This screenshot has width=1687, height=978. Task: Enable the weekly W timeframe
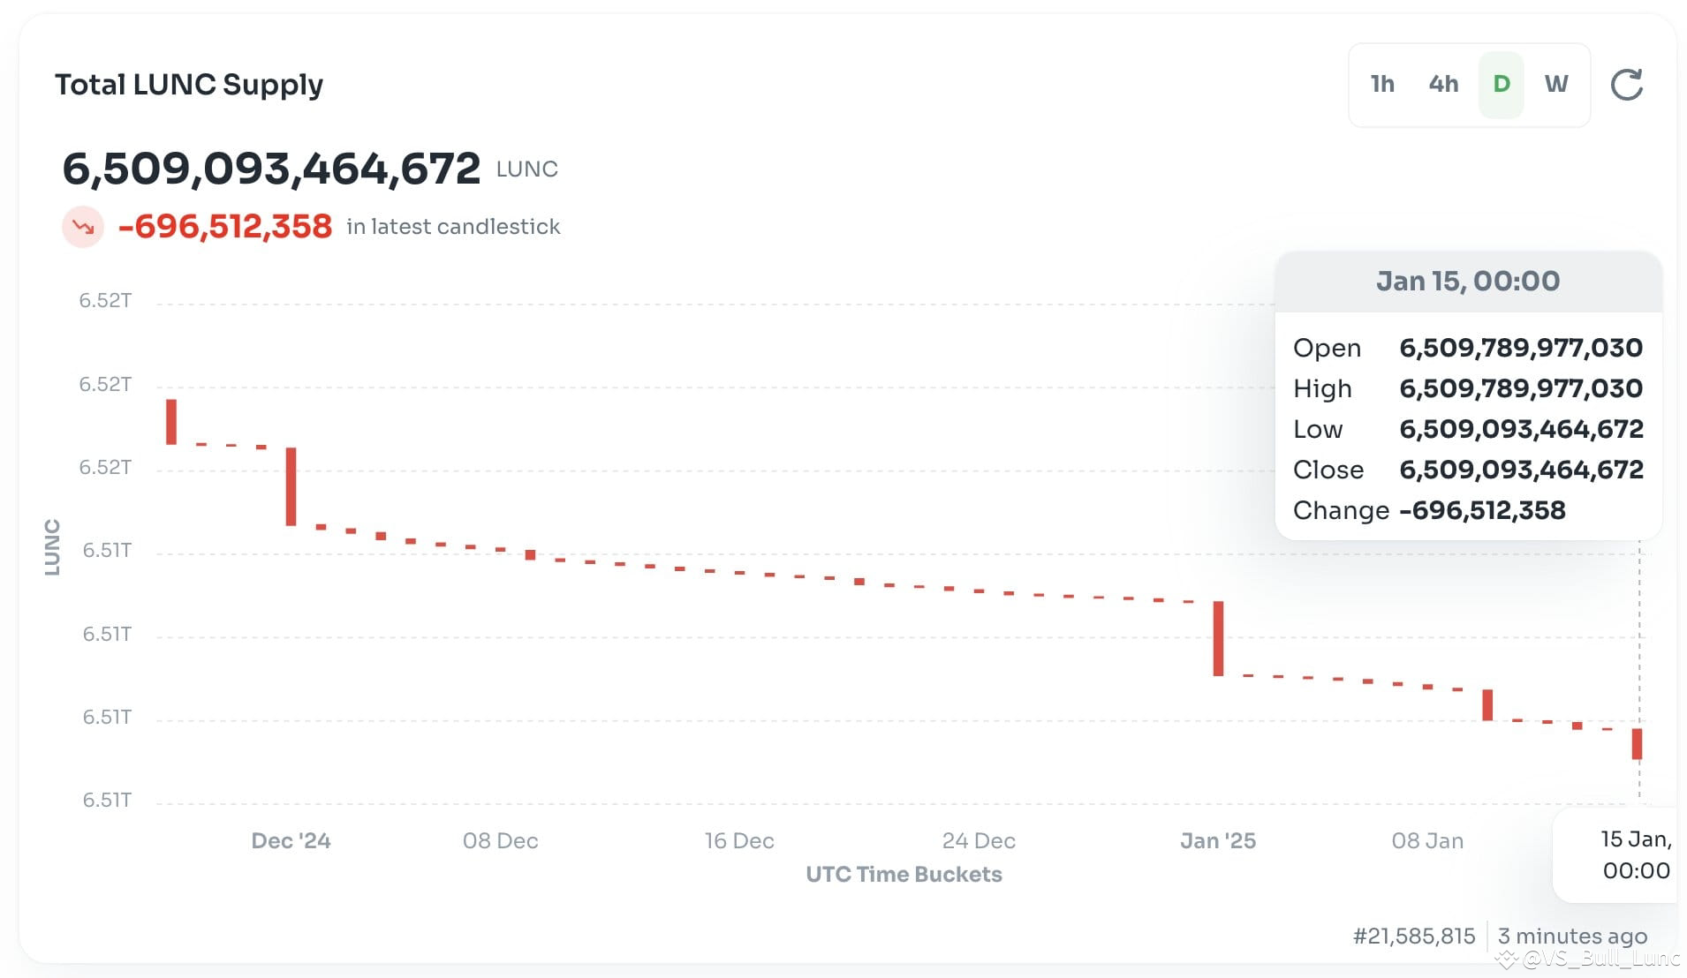pyautogui.click(x=1557, y=84)
